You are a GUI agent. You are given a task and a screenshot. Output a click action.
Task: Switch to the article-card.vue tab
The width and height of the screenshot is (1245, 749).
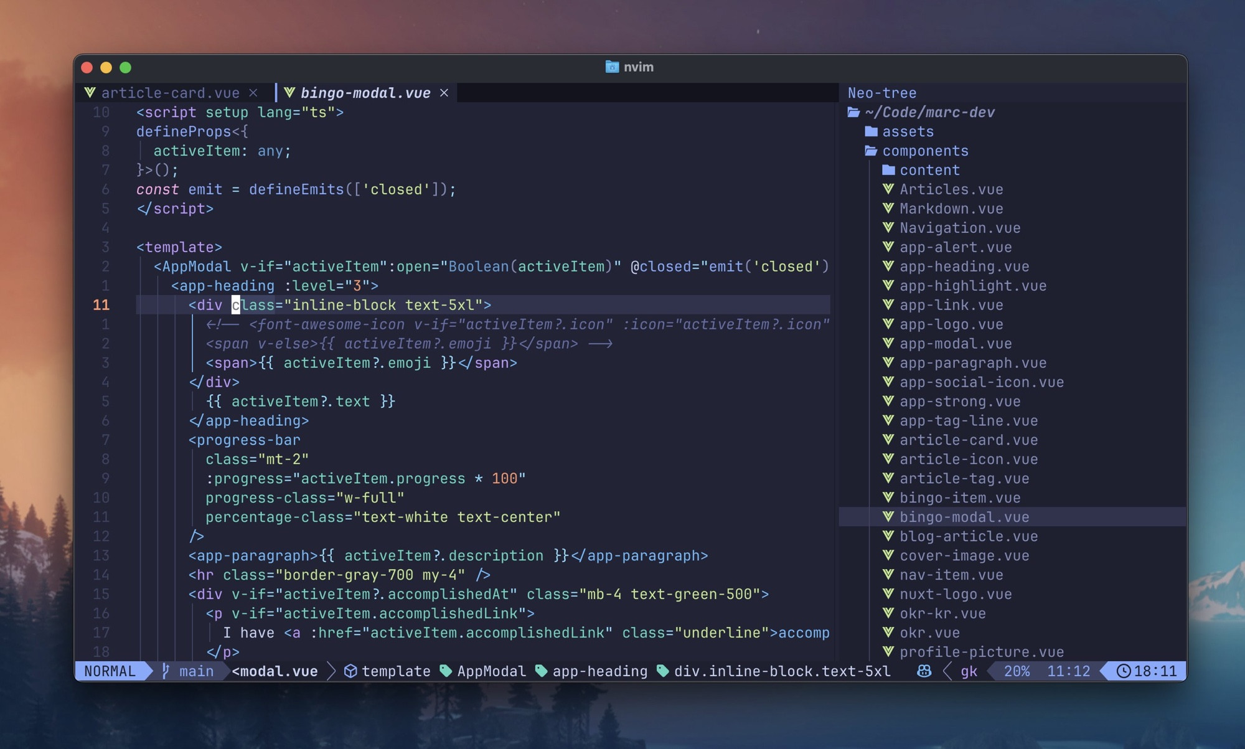(x=170, y=93)
